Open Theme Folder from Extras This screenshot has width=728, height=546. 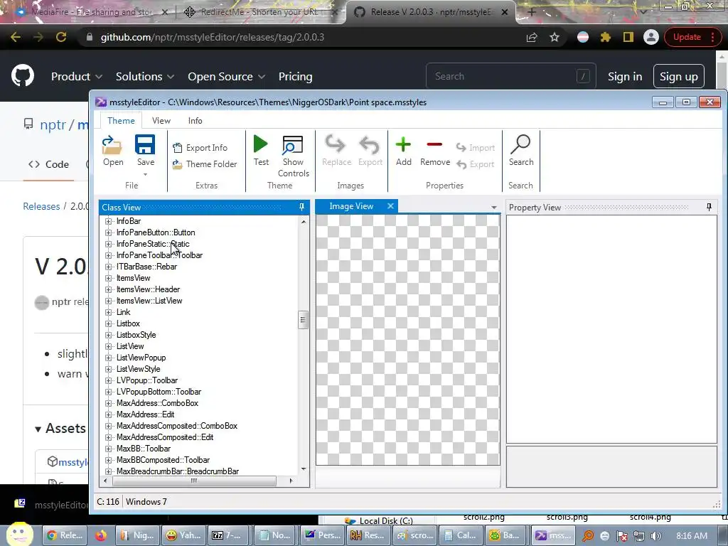[x=205, y=164]
